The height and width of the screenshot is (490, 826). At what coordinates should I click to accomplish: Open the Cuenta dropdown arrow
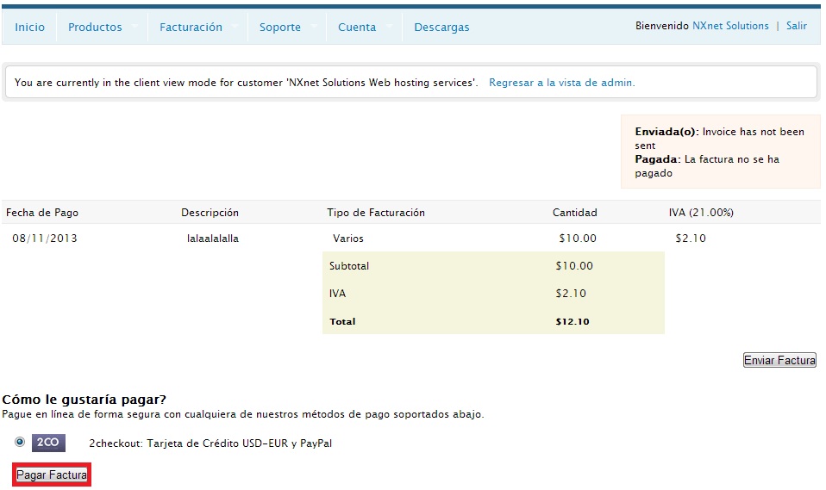point(390,27)
